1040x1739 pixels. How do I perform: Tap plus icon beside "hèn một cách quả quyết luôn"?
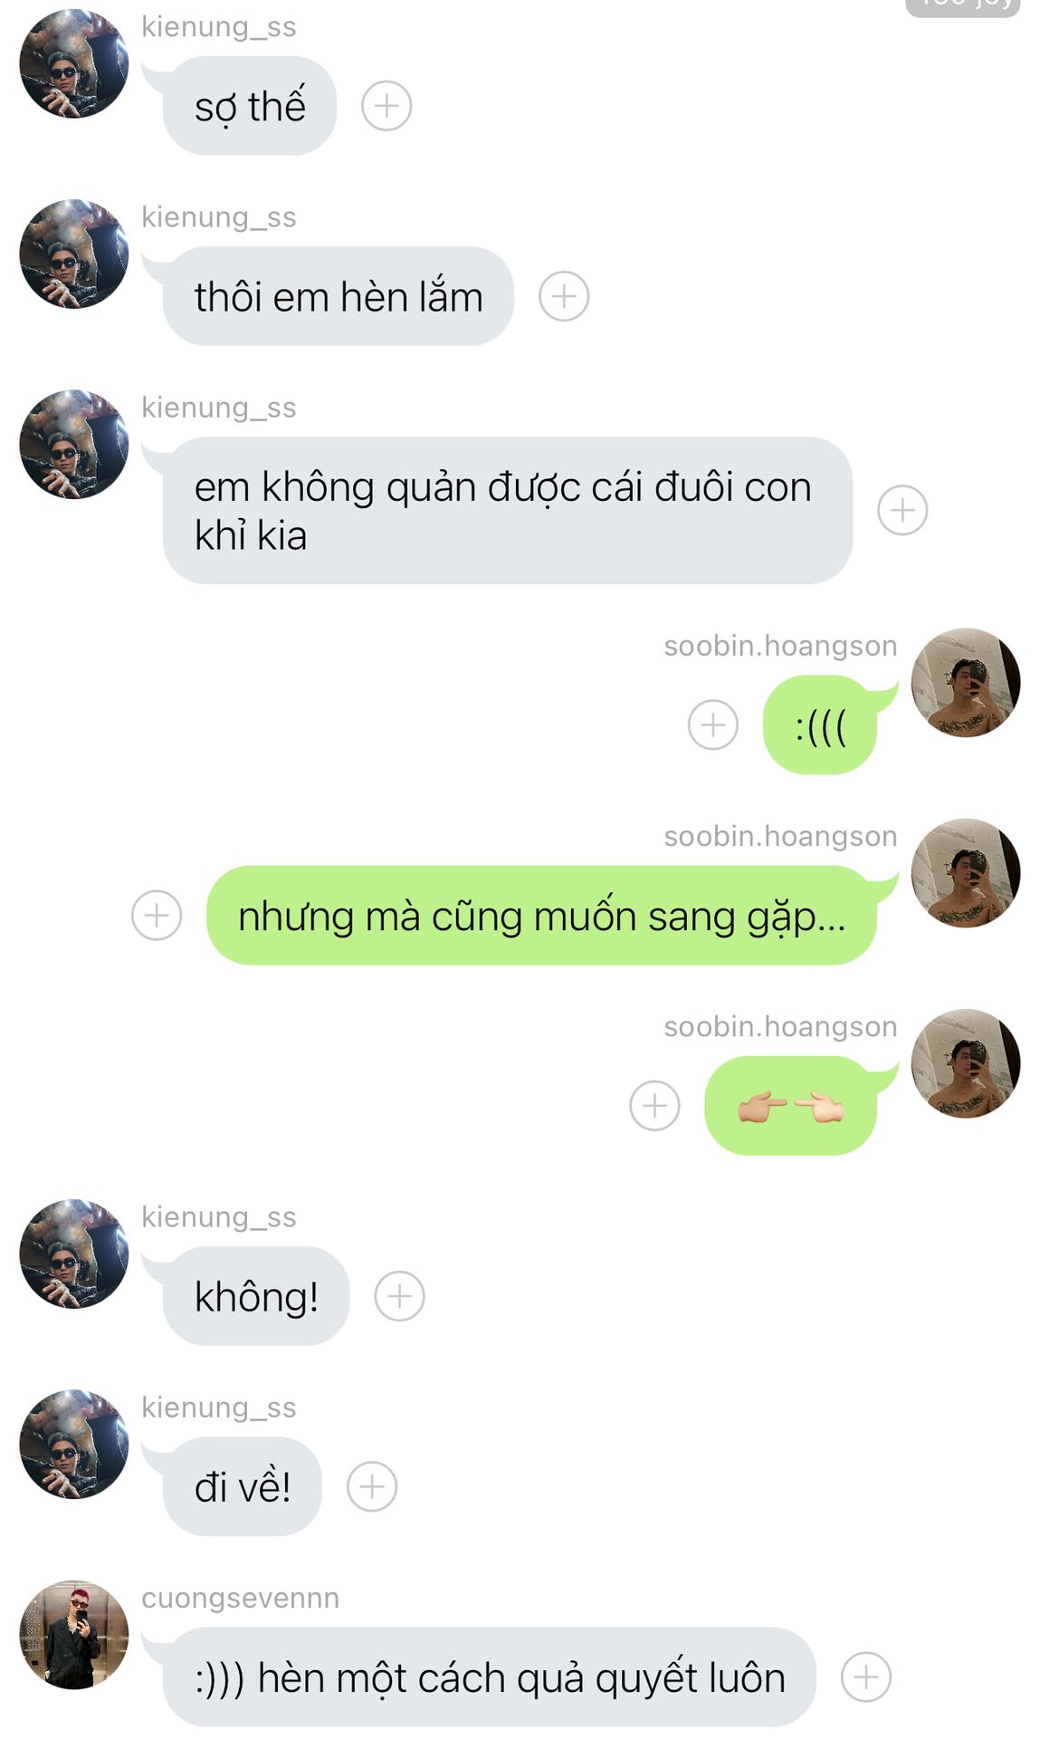coord(866,1677)
